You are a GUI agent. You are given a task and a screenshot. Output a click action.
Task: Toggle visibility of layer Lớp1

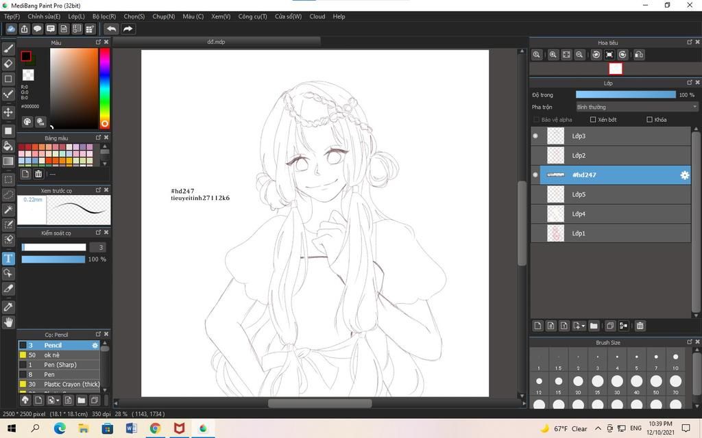(535, 233)
